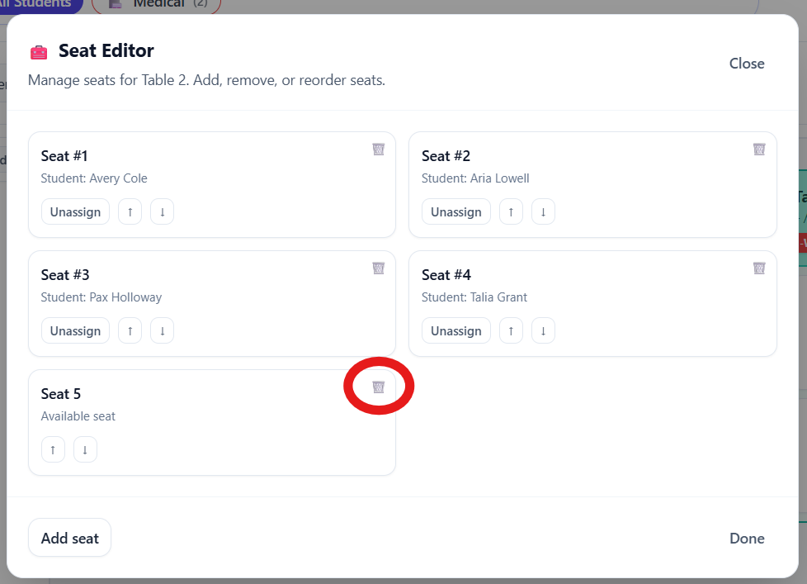Move Seat #1 up
This screenshot has width=807, height=584.
(x=130, y=212)
